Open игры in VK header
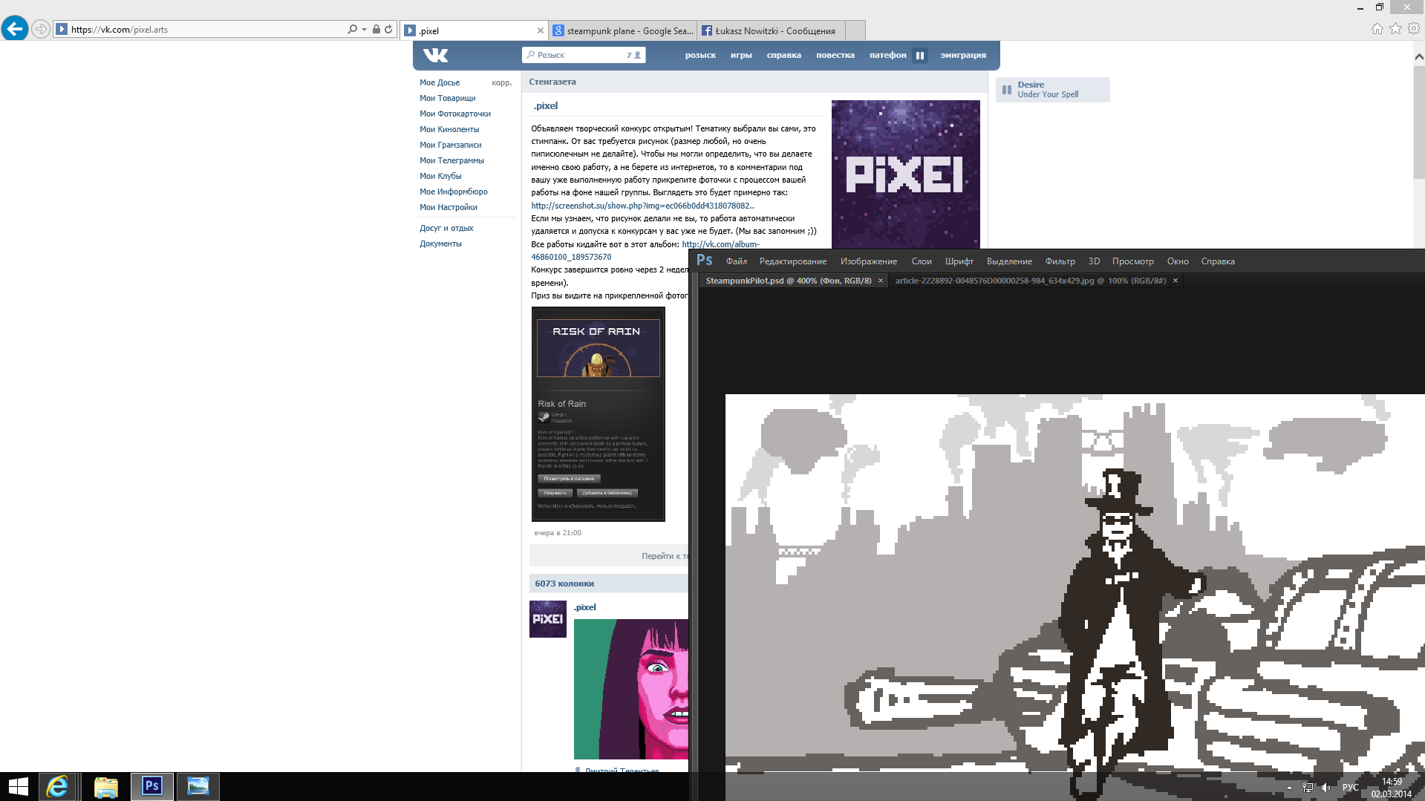 click(x=741, y=55)
